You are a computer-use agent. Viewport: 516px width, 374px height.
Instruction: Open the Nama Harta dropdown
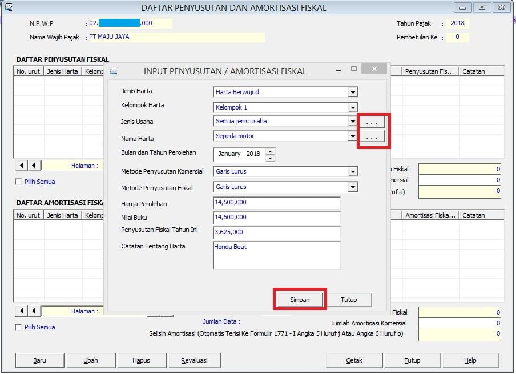click(x=353, y=136)
